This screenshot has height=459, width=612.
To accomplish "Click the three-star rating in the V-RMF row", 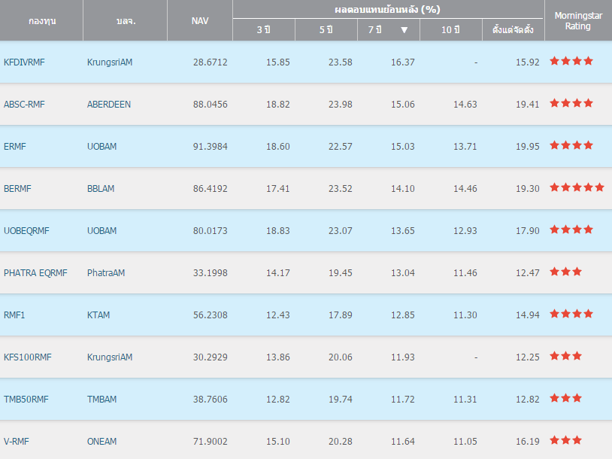I will [x=565, y=440].
